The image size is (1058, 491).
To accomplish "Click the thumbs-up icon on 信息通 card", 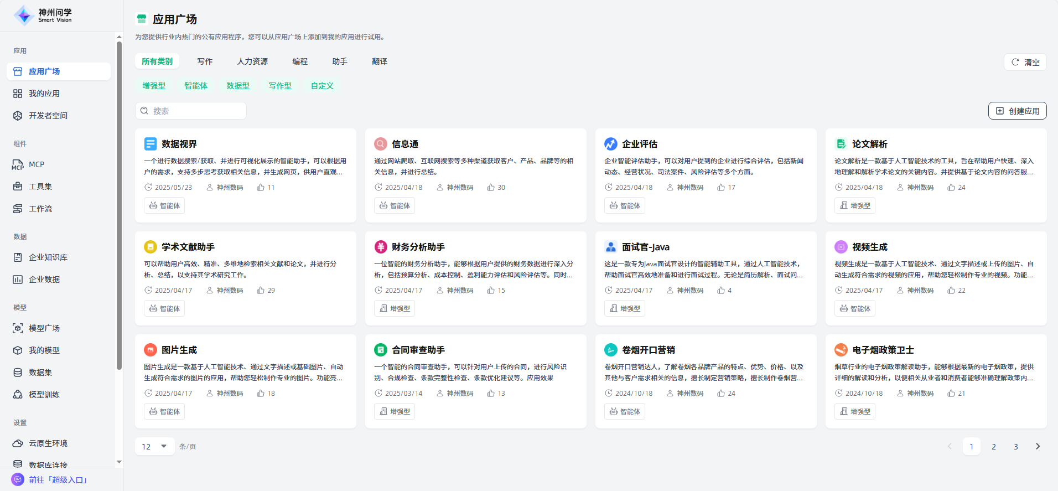I will [491, 188].
